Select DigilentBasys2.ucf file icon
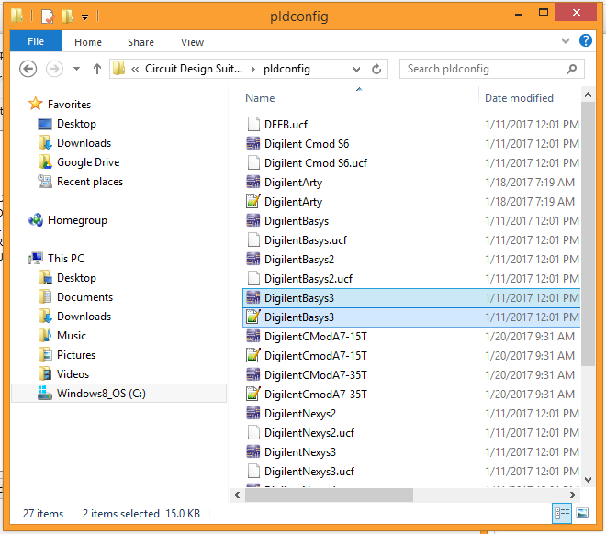This screenshot has height=534, width=606. tap(253, 278)
